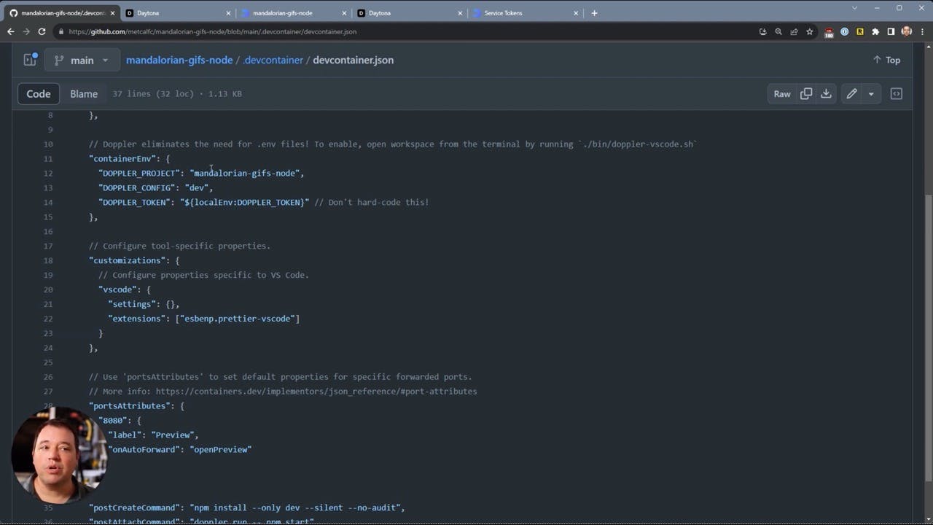The height and width of the screenshot is (525, 933).
Task: Go back in browser history
Action: tap(10, 31)
